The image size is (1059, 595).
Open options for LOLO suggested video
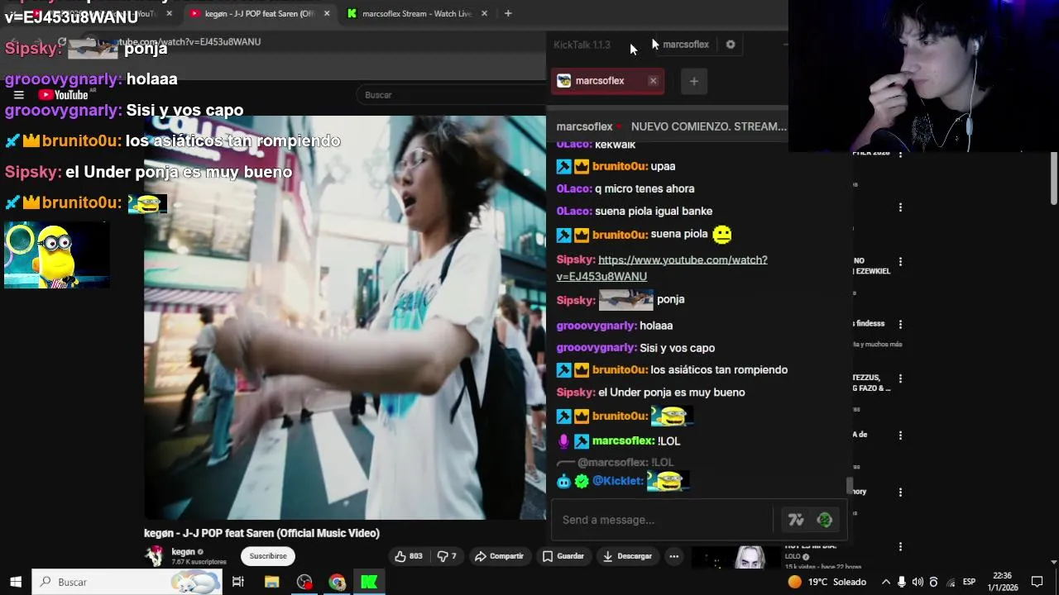tap(900, 547)
